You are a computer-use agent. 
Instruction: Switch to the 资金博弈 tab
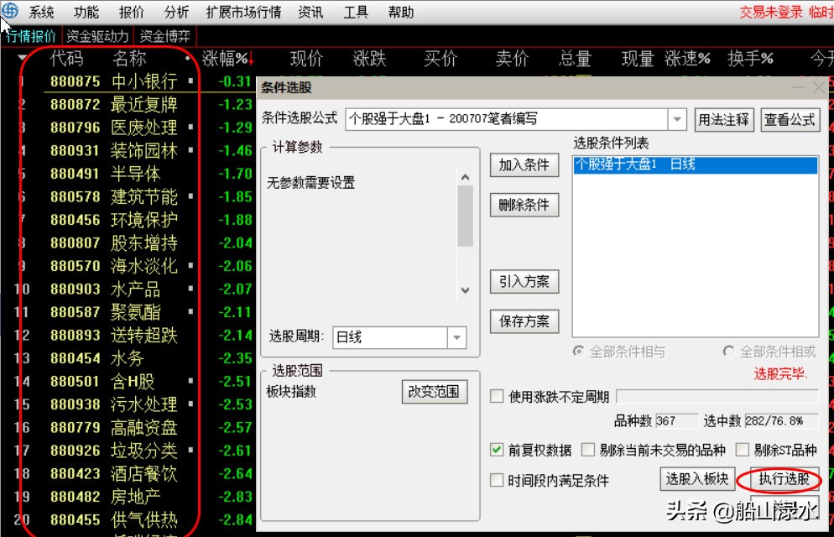[x=164, y=35]
